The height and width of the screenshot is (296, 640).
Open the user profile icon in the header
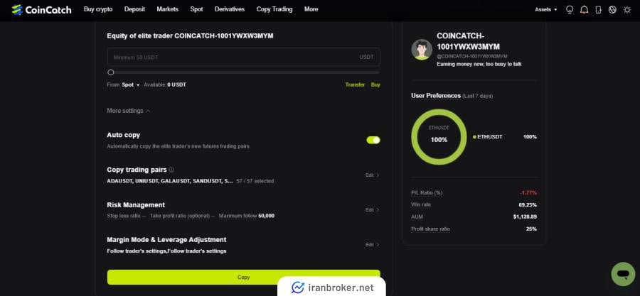click(x=570, y=10)
